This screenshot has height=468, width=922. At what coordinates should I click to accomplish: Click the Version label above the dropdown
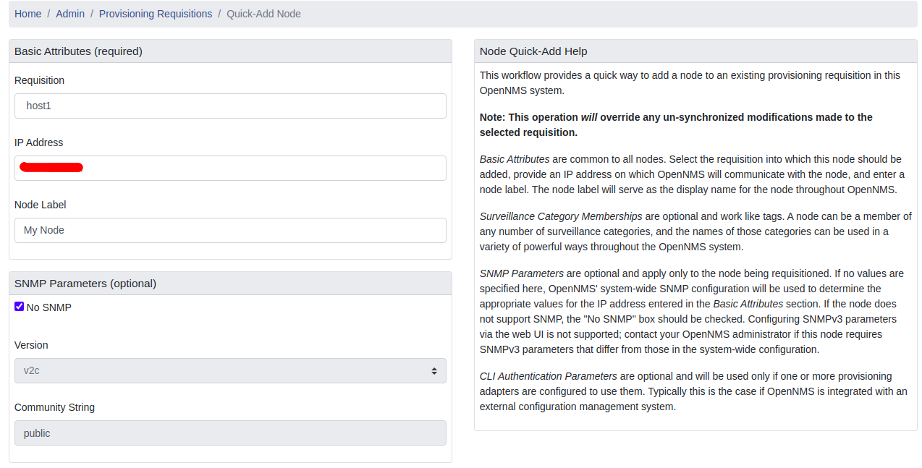point(31,345)
